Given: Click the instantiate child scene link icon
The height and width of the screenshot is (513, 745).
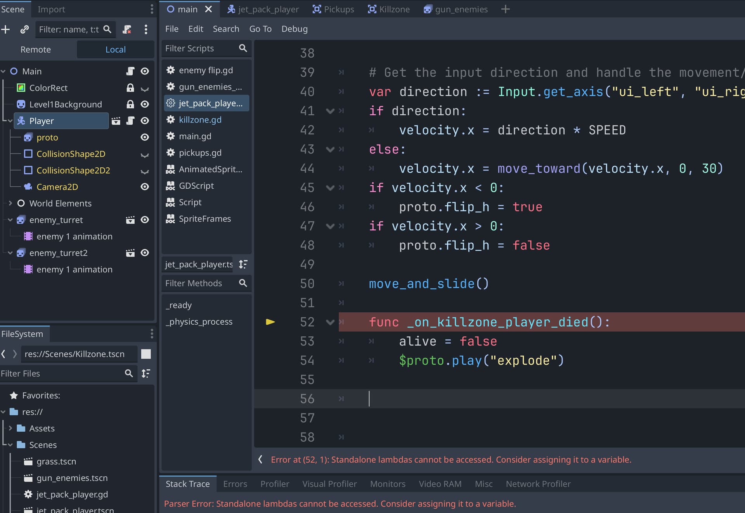Looking at the screenshot, I should 24,29.
